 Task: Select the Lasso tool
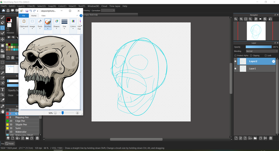tap(3, 68)
